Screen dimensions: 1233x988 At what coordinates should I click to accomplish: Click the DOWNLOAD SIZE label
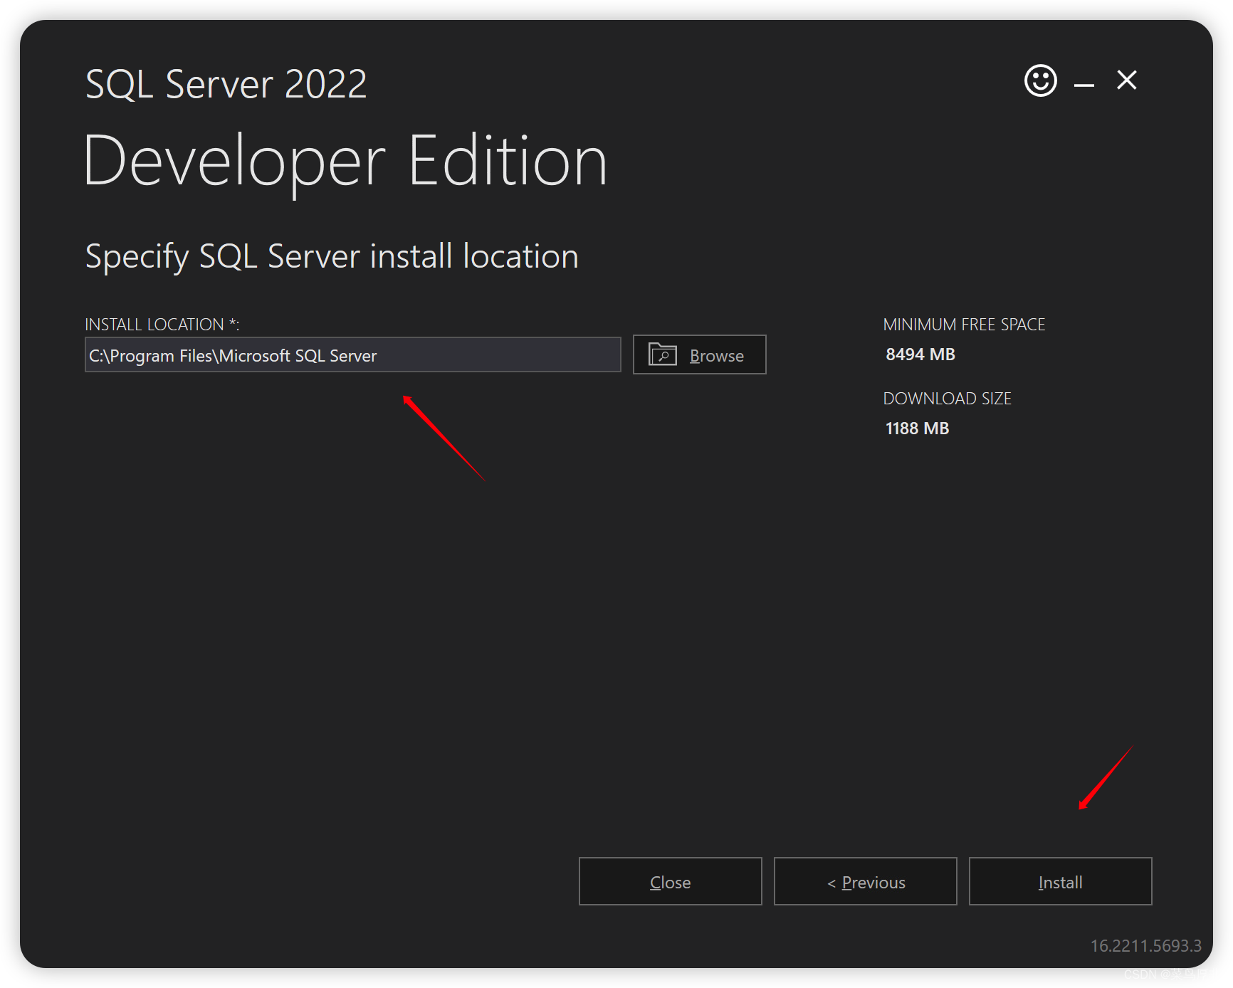click(947, 399)
